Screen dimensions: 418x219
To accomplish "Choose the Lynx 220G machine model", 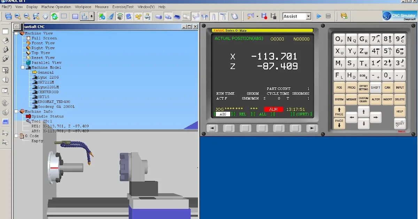I will click(x=48, y=78).
